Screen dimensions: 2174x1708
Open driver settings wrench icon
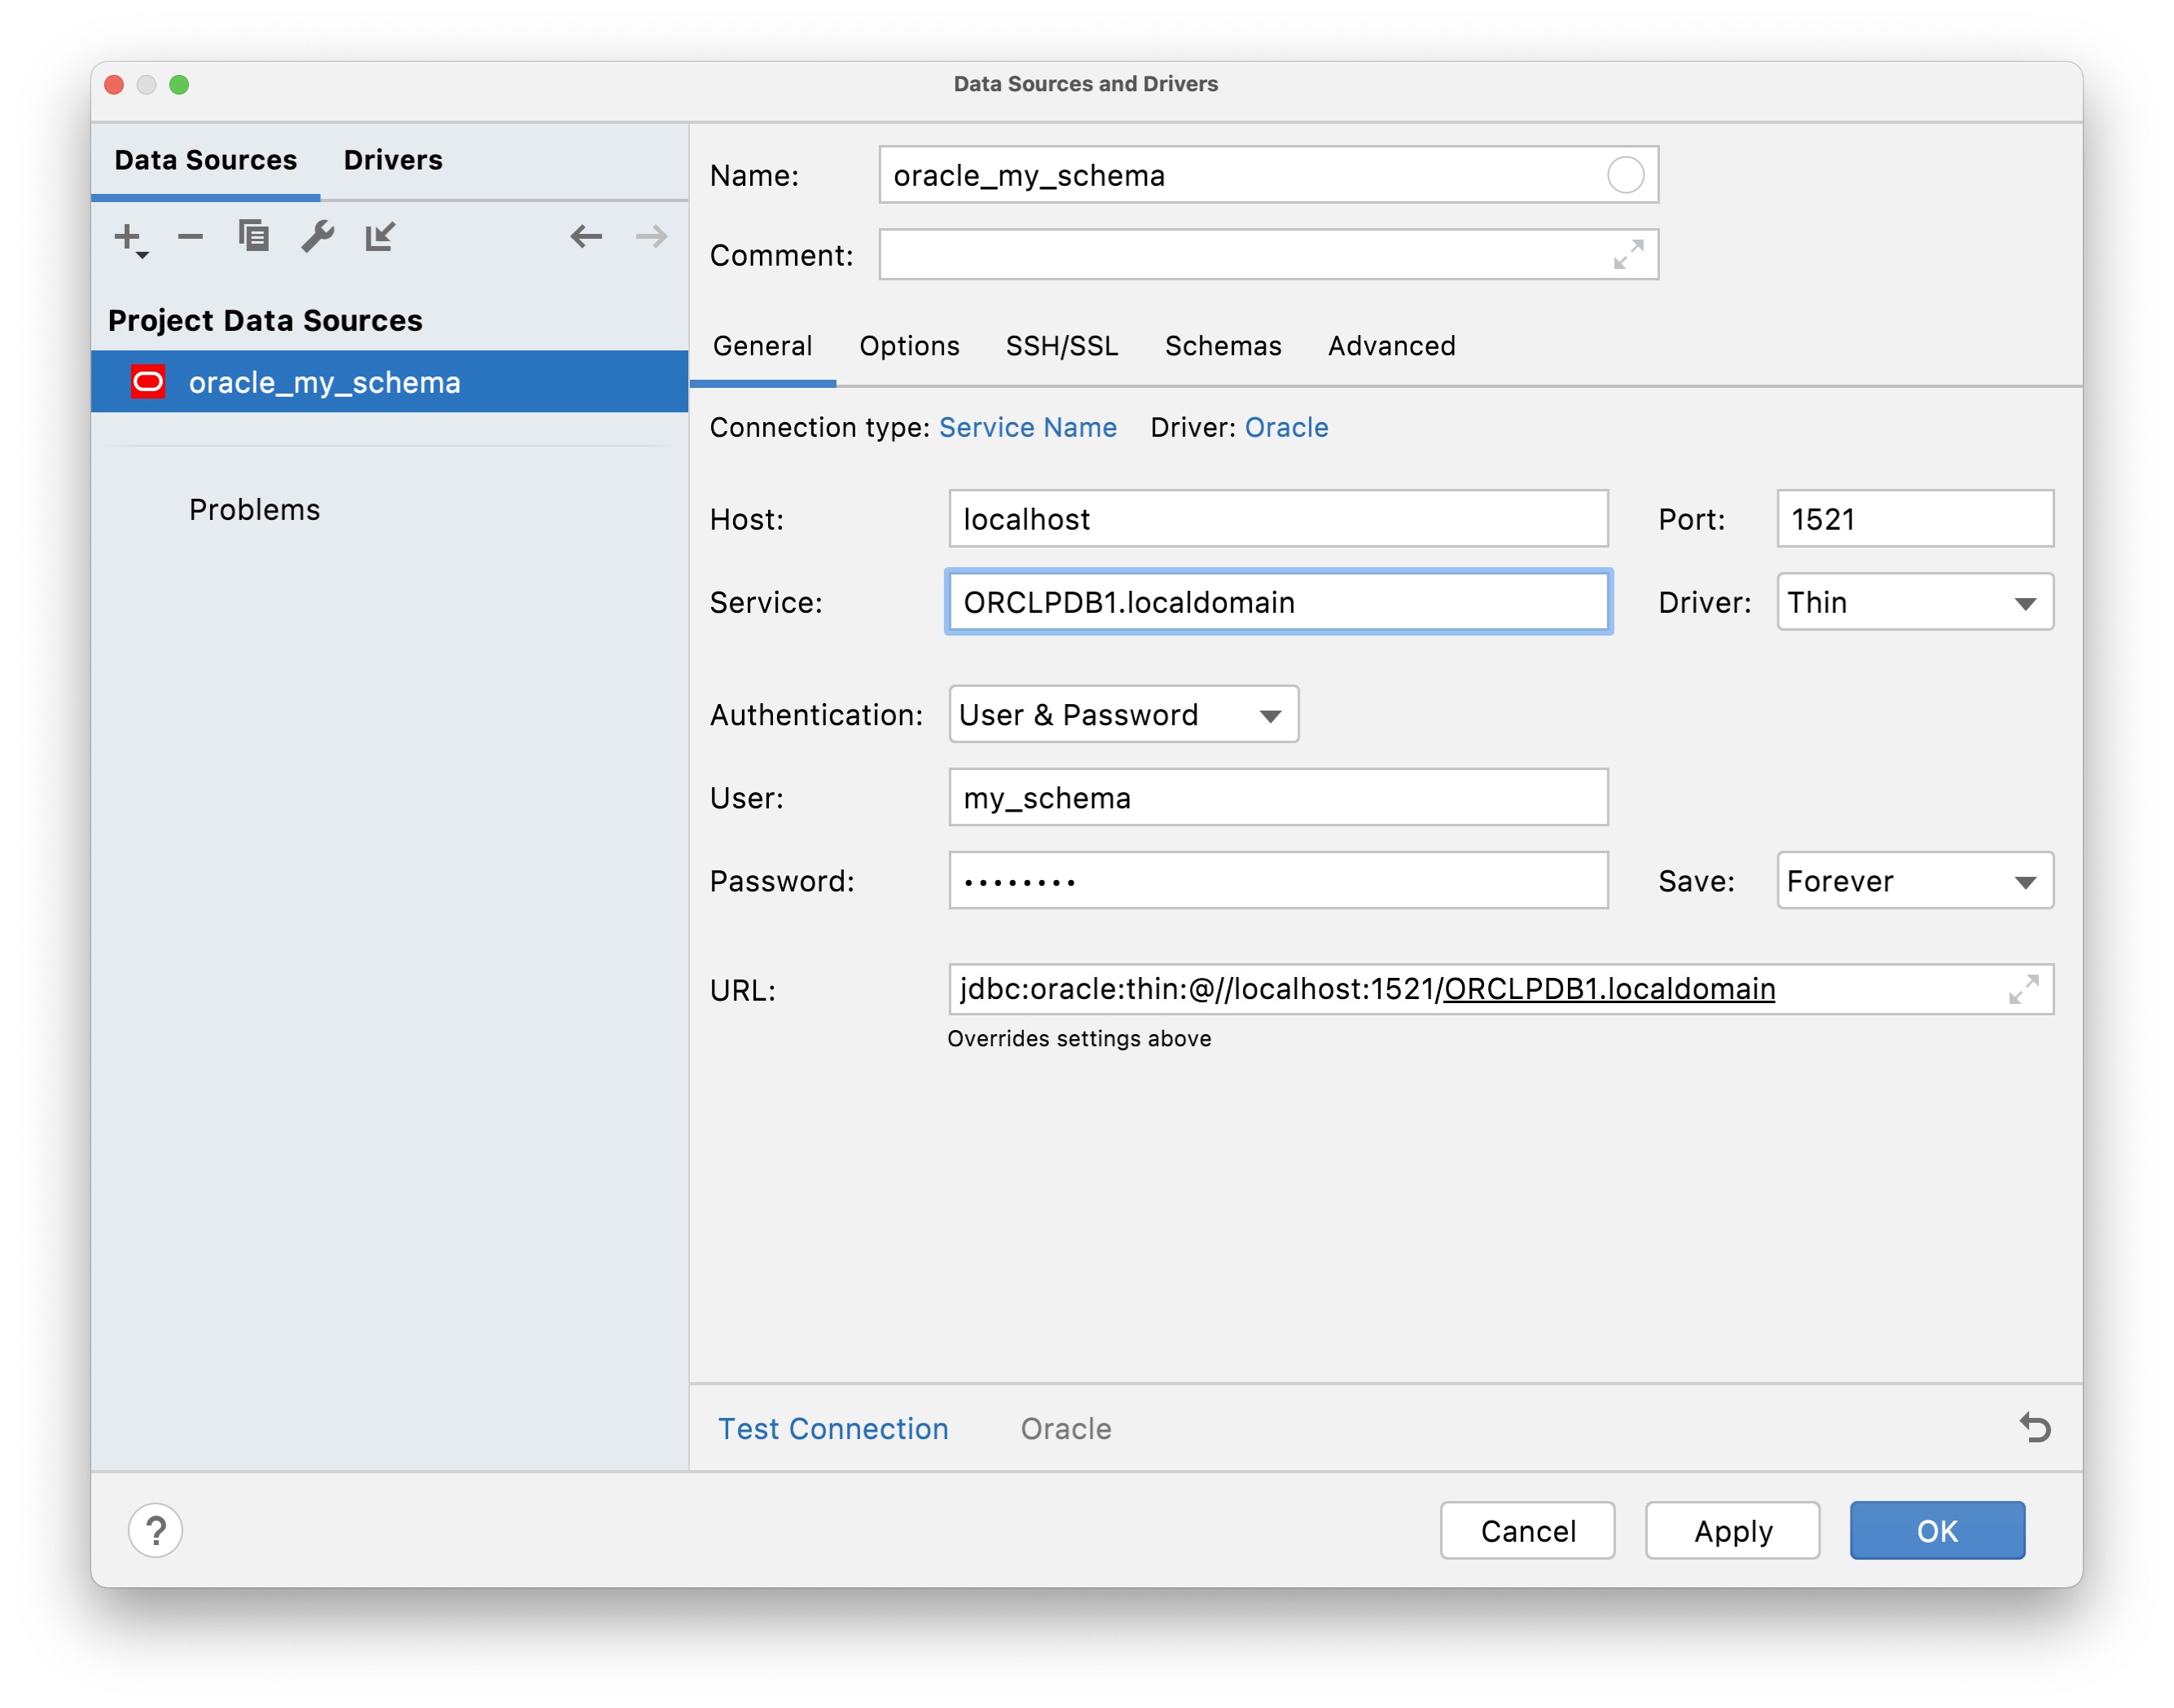[x=318, y=237]
